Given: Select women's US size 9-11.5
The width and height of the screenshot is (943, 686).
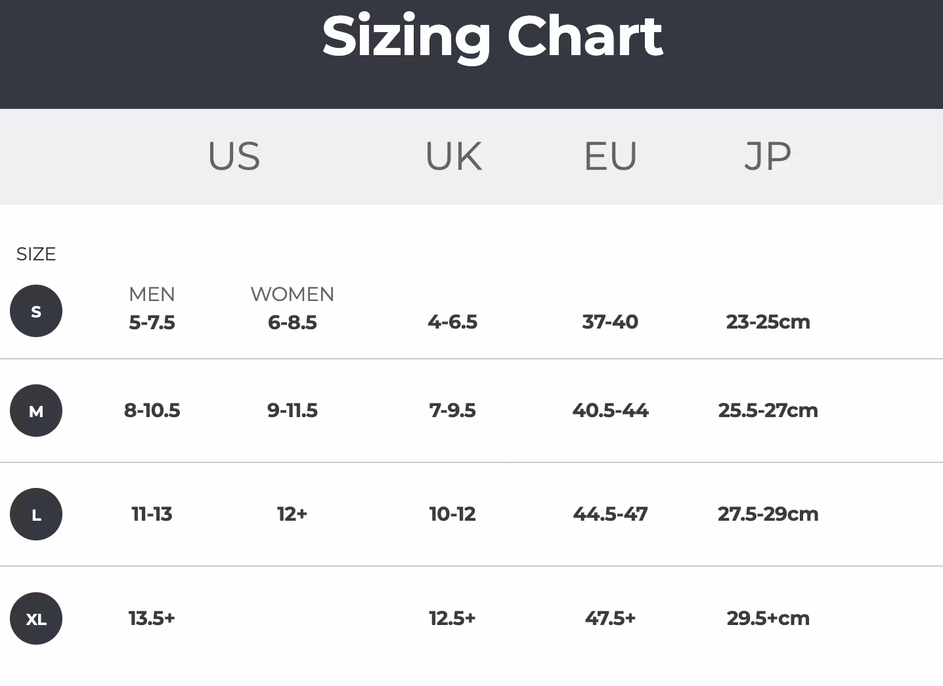Looking at the screenshot, I should [292, 411].
